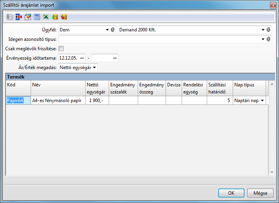Click the Deviza column header
The height and width of the screenshot is (203, 279).
pos(174,88)
